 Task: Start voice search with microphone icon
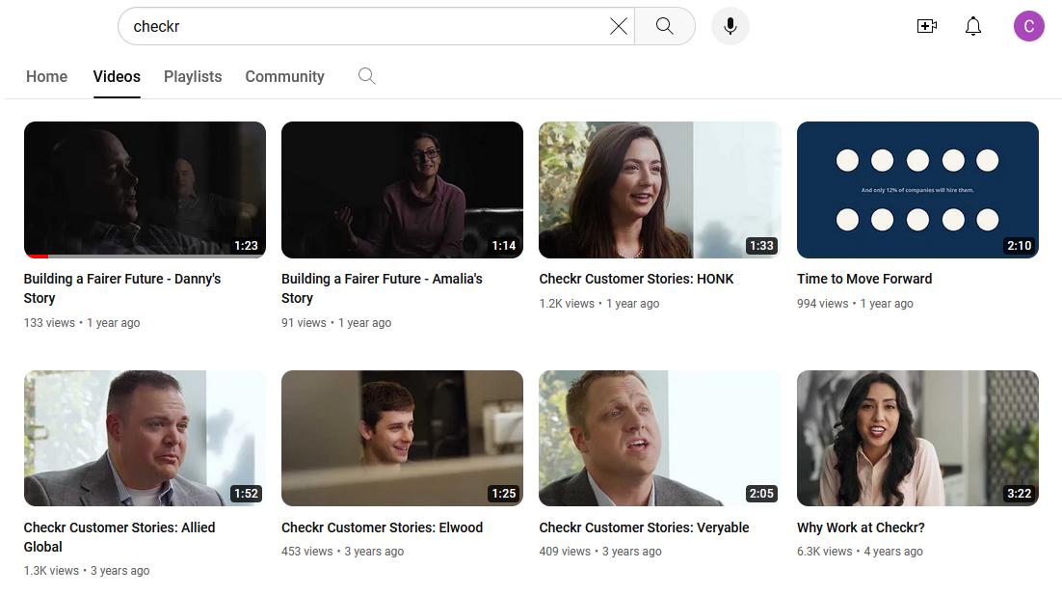[730, 26]
